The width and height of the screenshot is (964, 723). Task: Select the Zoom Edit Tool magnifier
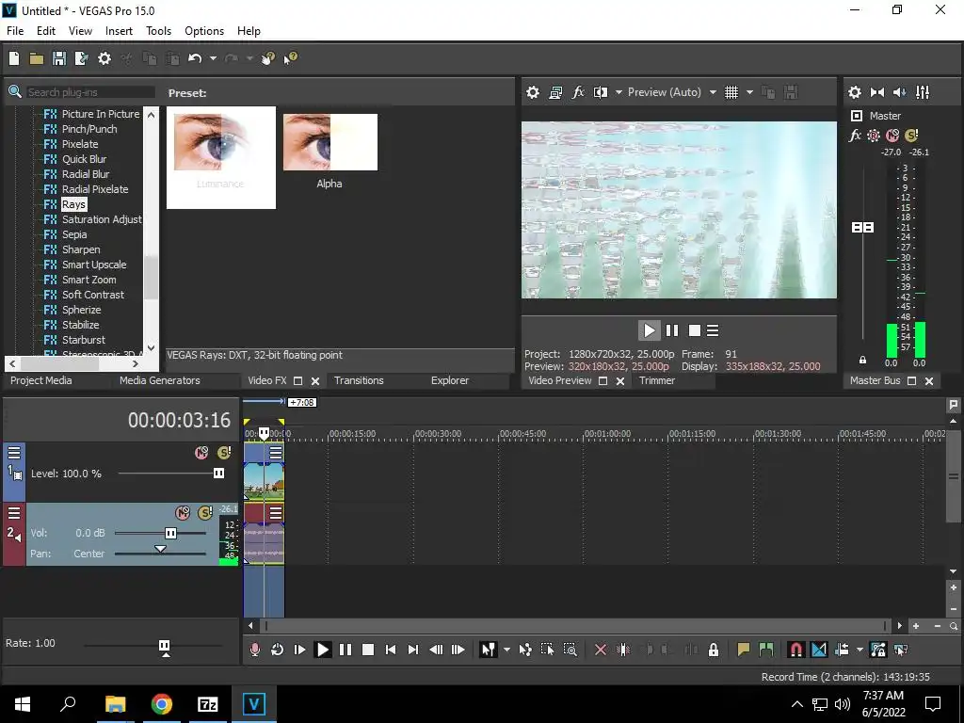pos(570,650)
